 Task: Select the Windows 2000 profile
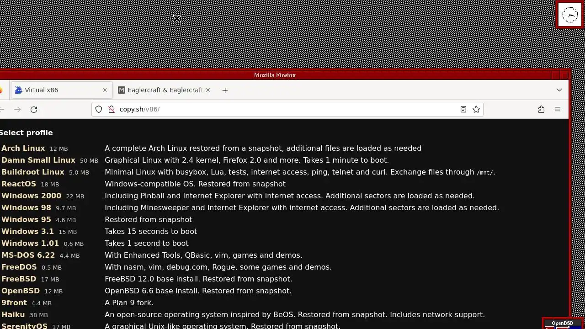[31, 196]
